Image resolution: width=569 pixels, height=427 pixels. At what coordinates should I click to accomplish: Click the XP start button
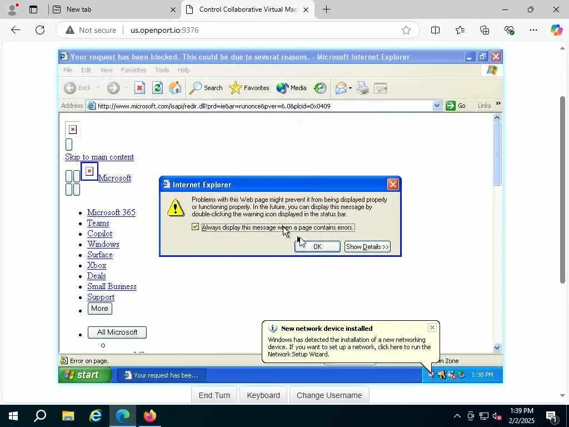pyautogui.click(x=85, y=375)
